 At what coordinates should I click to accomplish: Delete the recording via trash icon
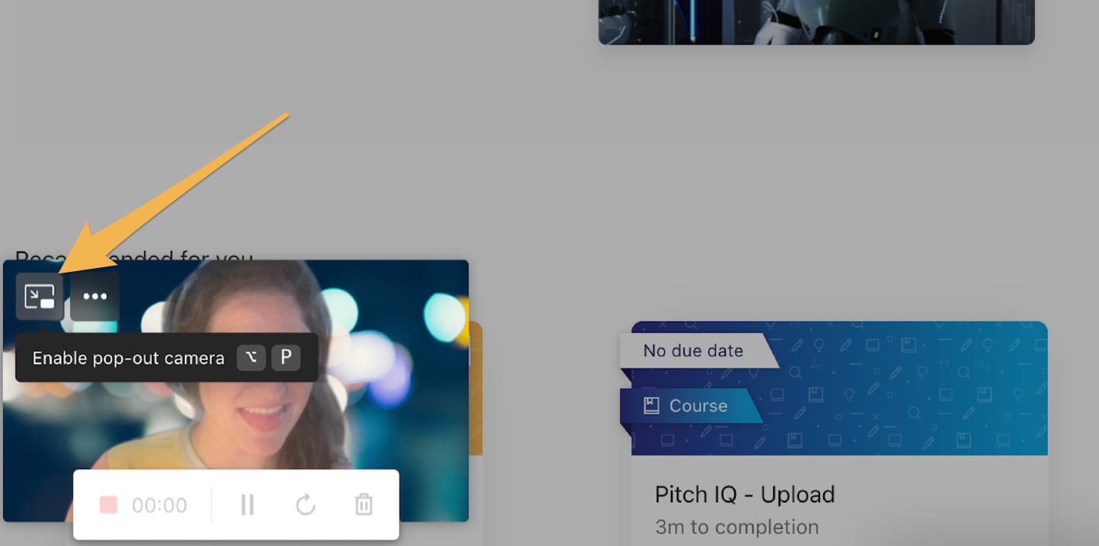pos(364,505)
